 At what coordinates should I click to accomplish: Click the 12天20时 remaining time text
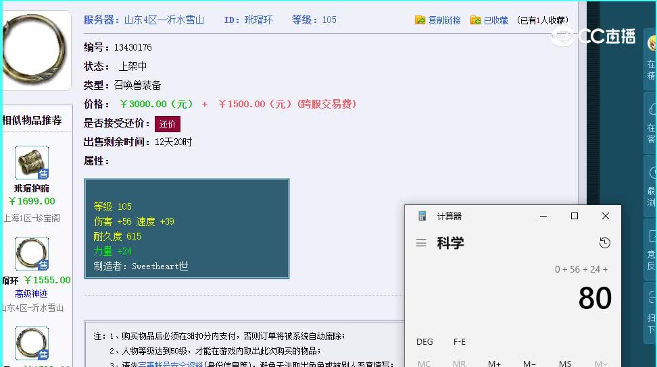click(x=174, y=142)
